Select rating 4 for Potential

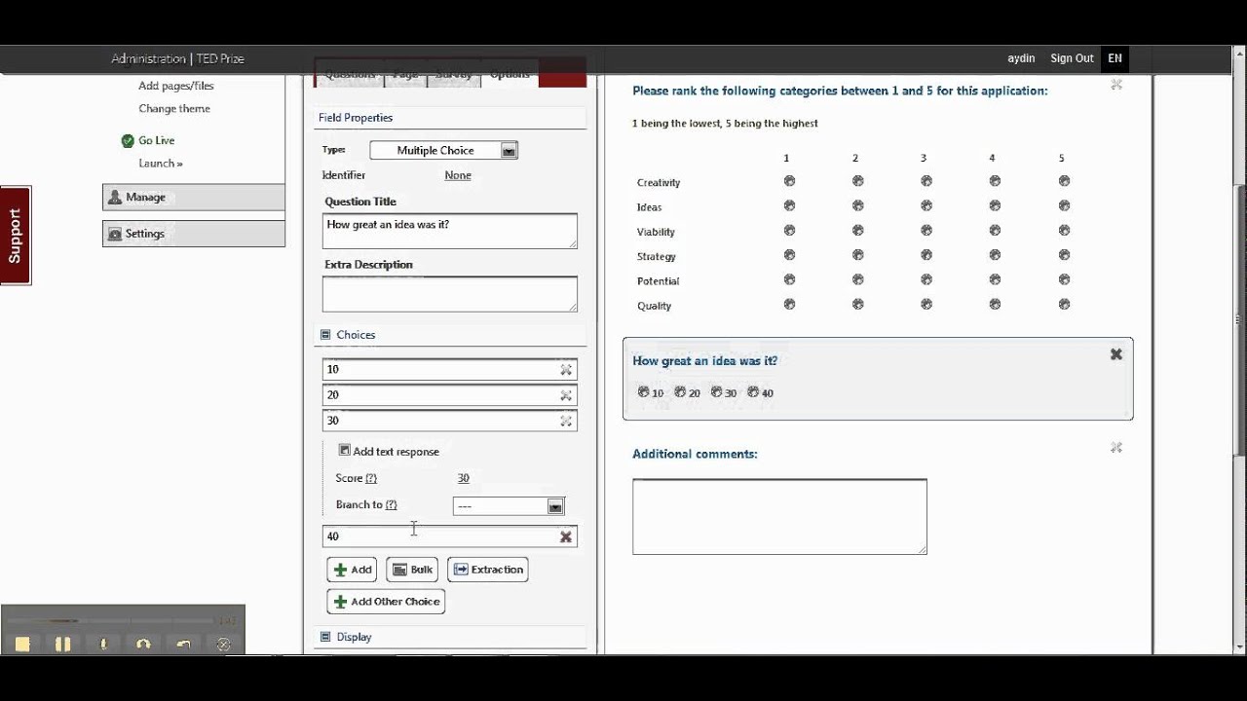[995, 279]
